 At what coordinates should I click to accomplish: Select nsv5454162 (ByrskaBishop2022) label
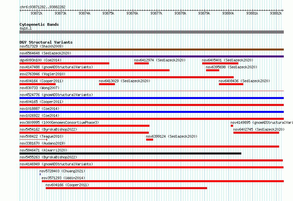pos(48,129)
